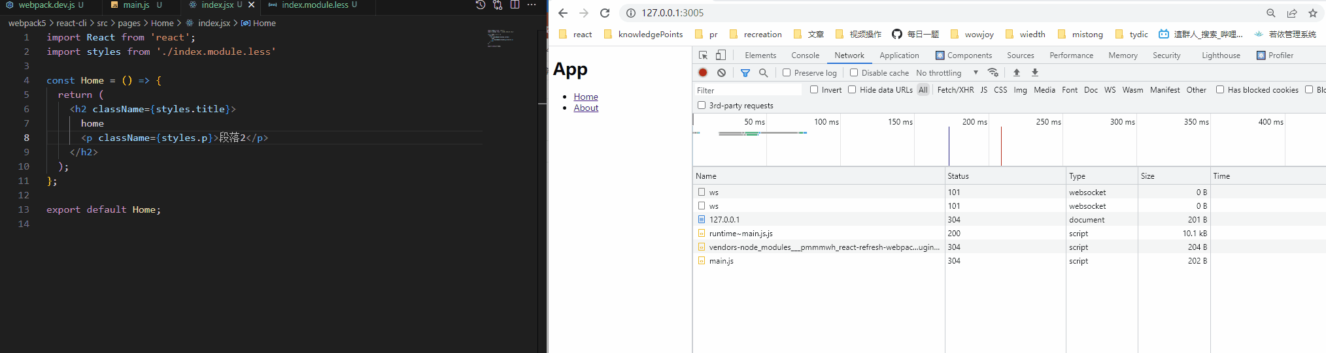The image size is (1326, 353).
Task: Sort requests by the Status column header
Action: pyautogui.click(x=1005, y=176)
